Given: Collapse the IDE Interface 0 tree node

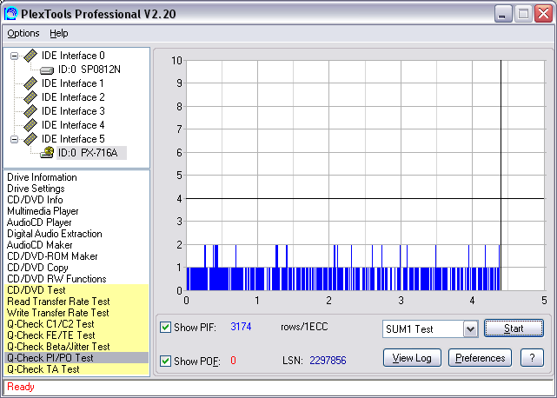Looking at the screenshot, I should [x=14, y=56].
